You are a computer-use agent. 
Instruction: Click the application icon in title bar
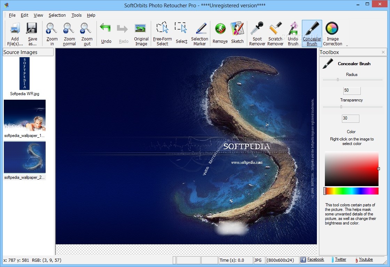pyautogui.click(x=7, y=5)
